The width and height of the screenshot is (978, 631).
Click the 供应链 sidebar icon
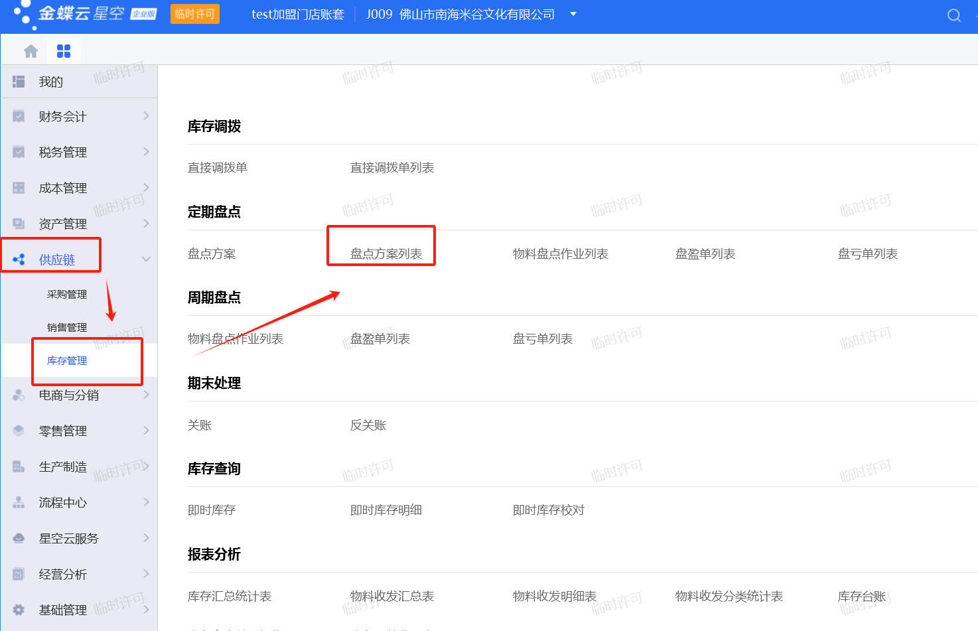click(x=19, y=259)
